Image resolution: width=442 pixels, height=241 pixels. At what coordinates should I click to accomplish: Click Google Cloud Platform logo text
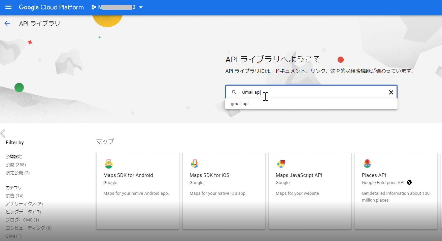(x=51, y=7)
